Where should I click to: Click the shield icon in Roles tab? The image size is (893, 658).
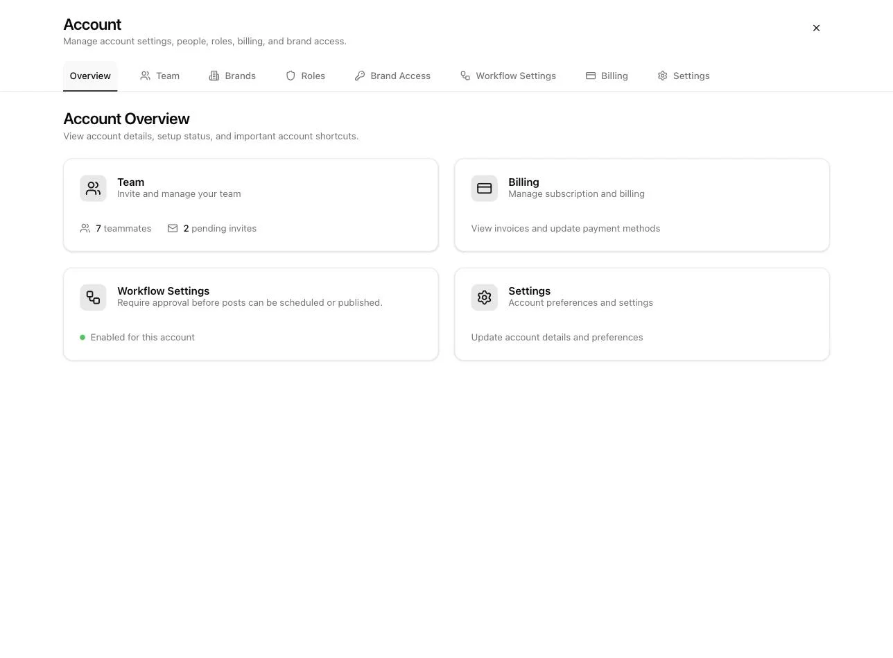(x=291, y=76)
